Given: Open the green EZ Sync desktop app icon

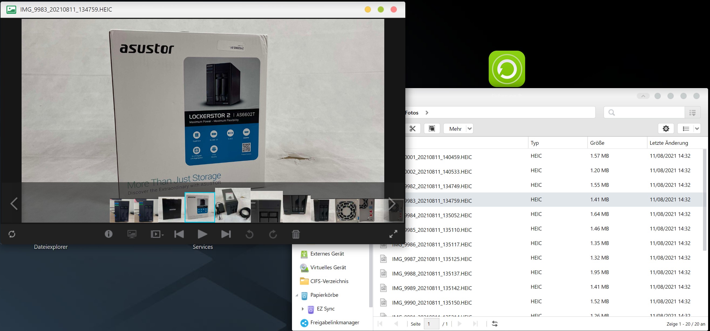Looking at the screenshot, I should (x=507, y=69).
